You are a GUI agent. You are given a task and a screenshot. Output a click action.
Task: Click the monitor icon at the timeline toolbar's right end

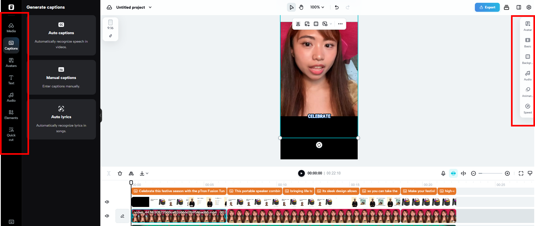(x=530, y=173)
